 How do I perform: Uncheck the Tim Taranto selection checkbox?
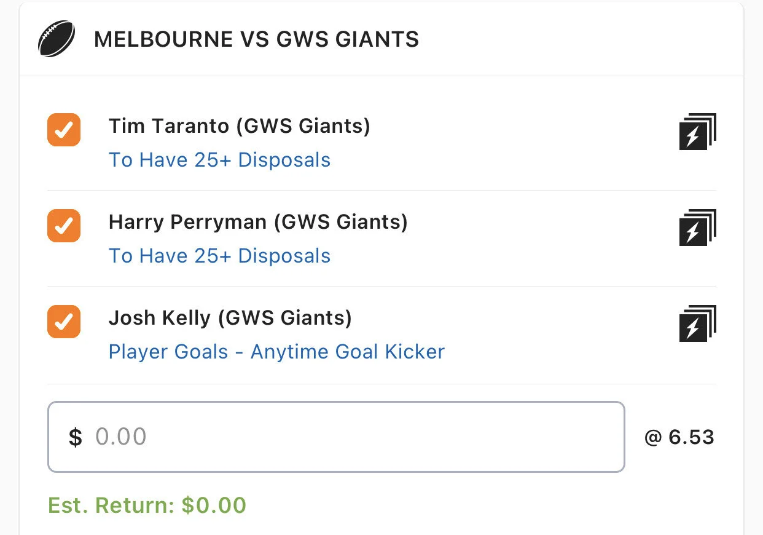pos(64,130)
